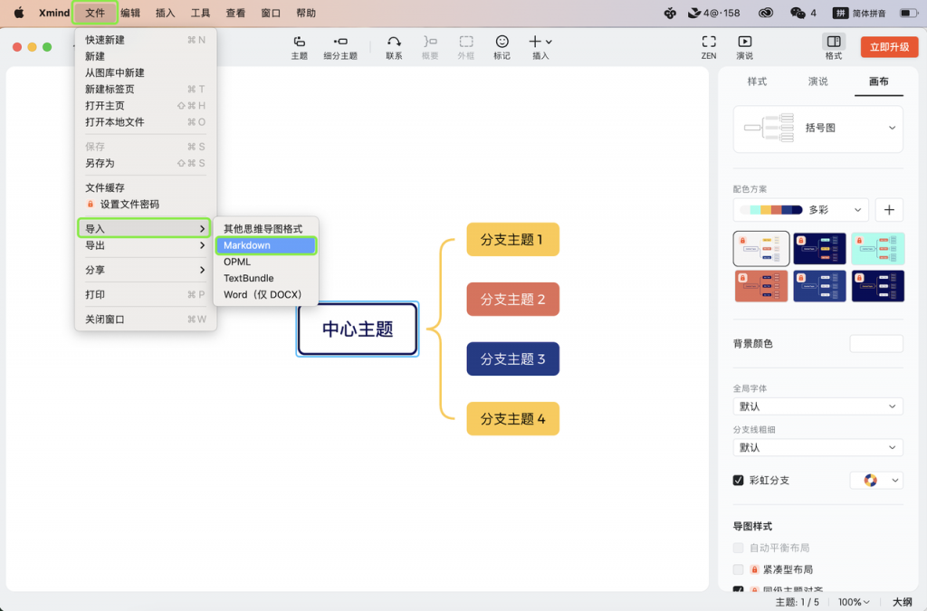927x611 pixels.
Task: Expand the 分享 submenu
Action: 144,270
